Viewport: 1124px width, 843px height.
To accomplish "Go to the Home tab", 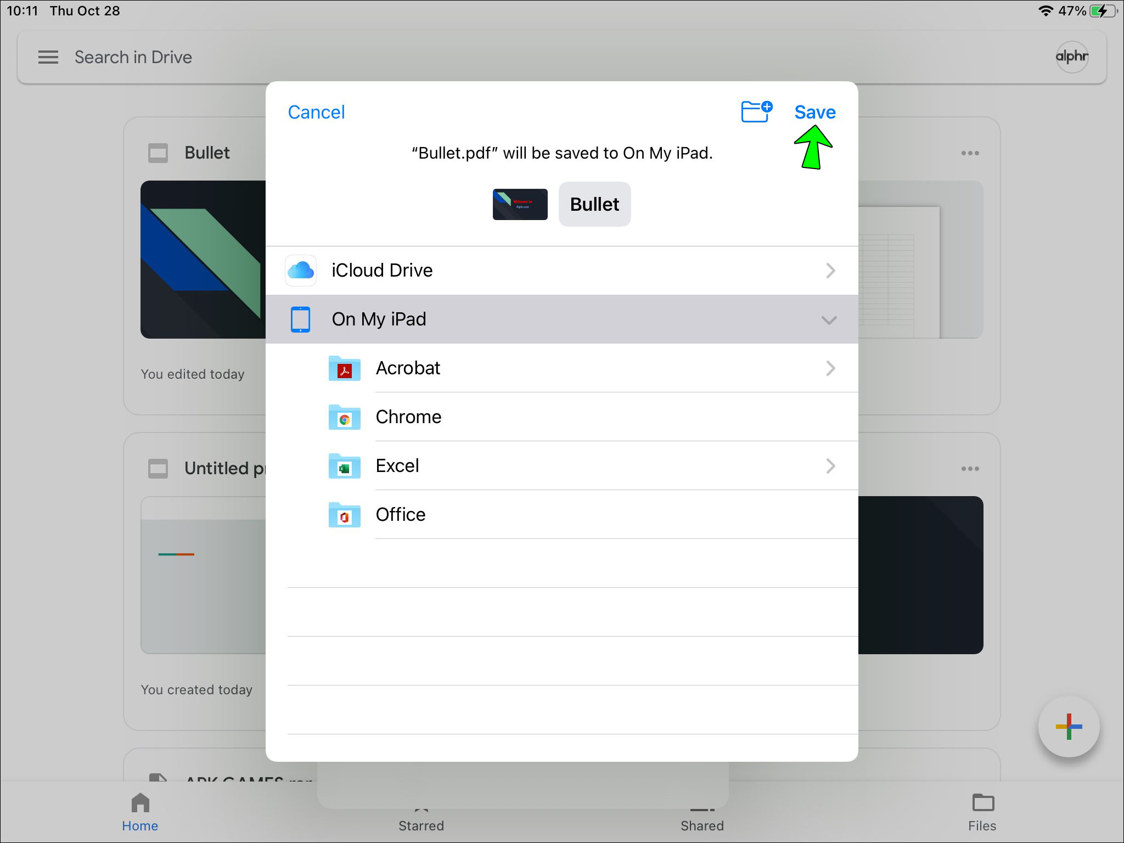I will coord(140,812).
